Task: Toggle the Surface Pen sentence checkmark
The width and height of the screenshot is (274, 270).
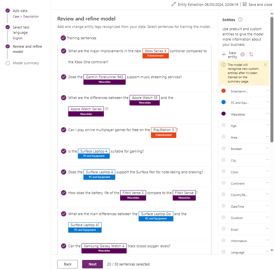Action: pyautogui.click(x=64, y=172)
